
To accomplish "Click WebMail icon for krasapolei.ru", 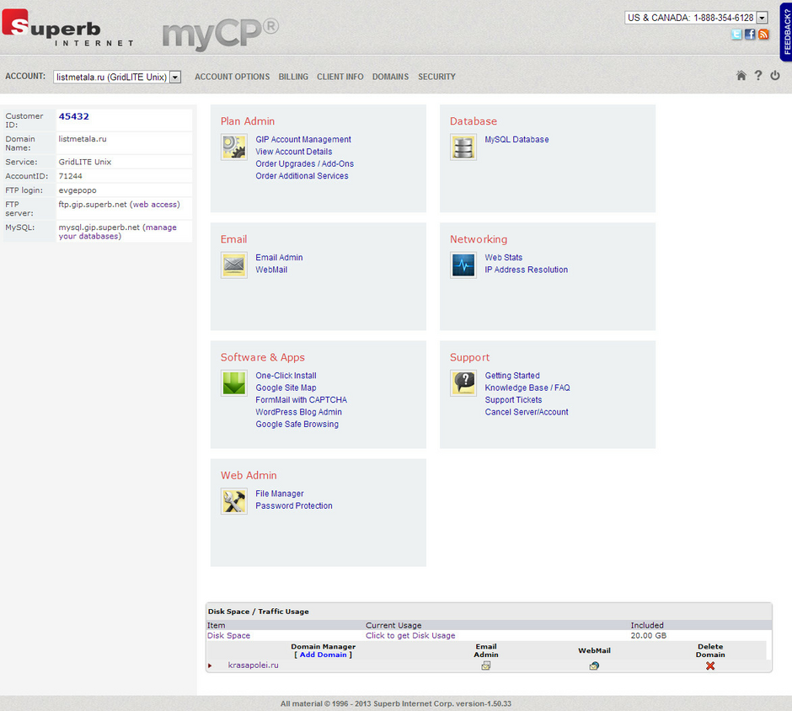I will coord(594,666).
